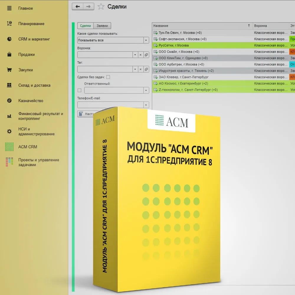Click the Воронка input field

[105, 55]
